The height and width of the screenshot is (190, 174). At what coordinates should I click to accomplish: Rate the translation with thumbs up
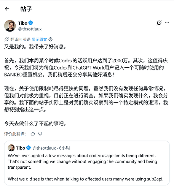[33, 134]
